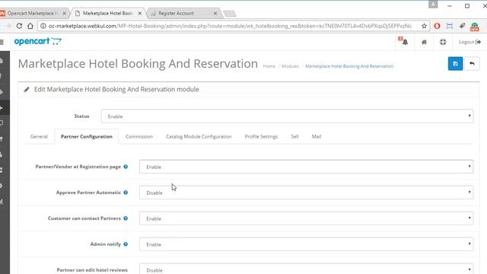Image resolution: width=487 pixels, height=274 pixels.
Task: Open Partner/Vendor at Registration page dropdown
Action: [x=306, y=167]
